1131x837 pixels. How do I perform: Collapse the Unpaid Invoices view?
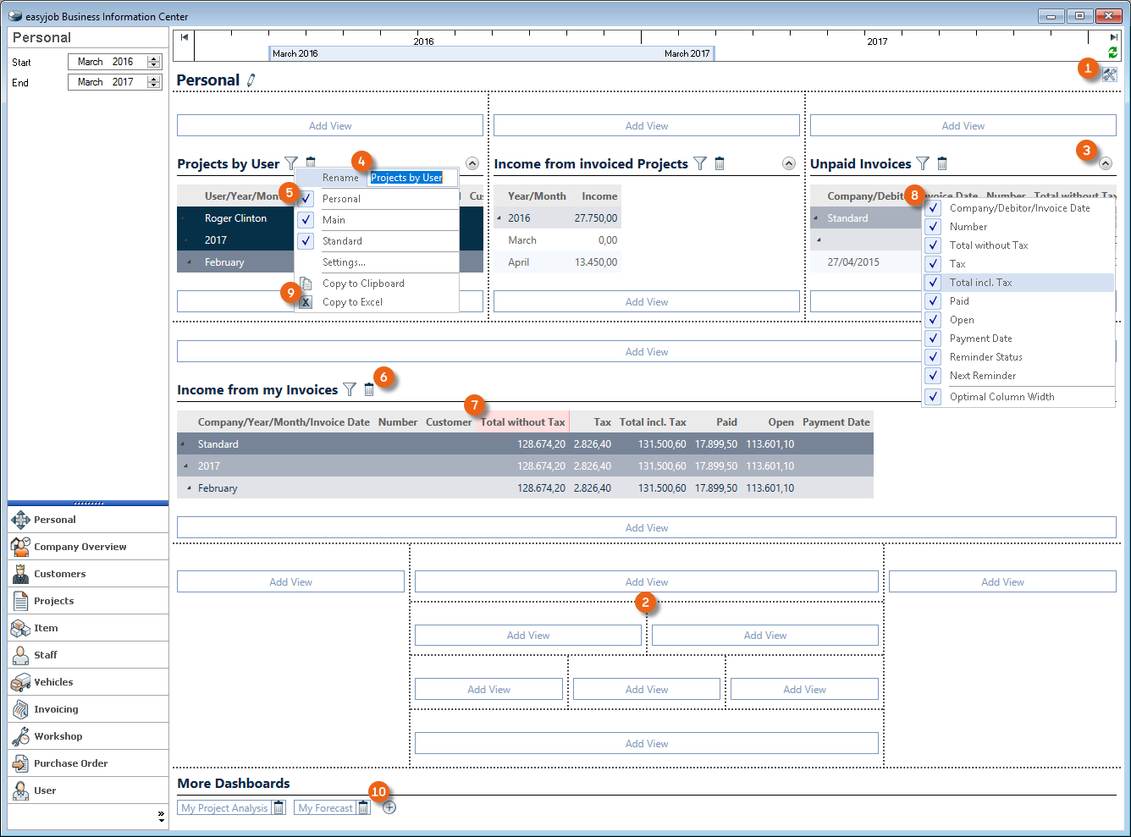tap(1106, 163)
